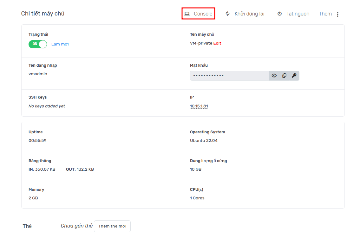Click the Console laptop icon
This screenshot has width=360, height=237.
(187, 14)
